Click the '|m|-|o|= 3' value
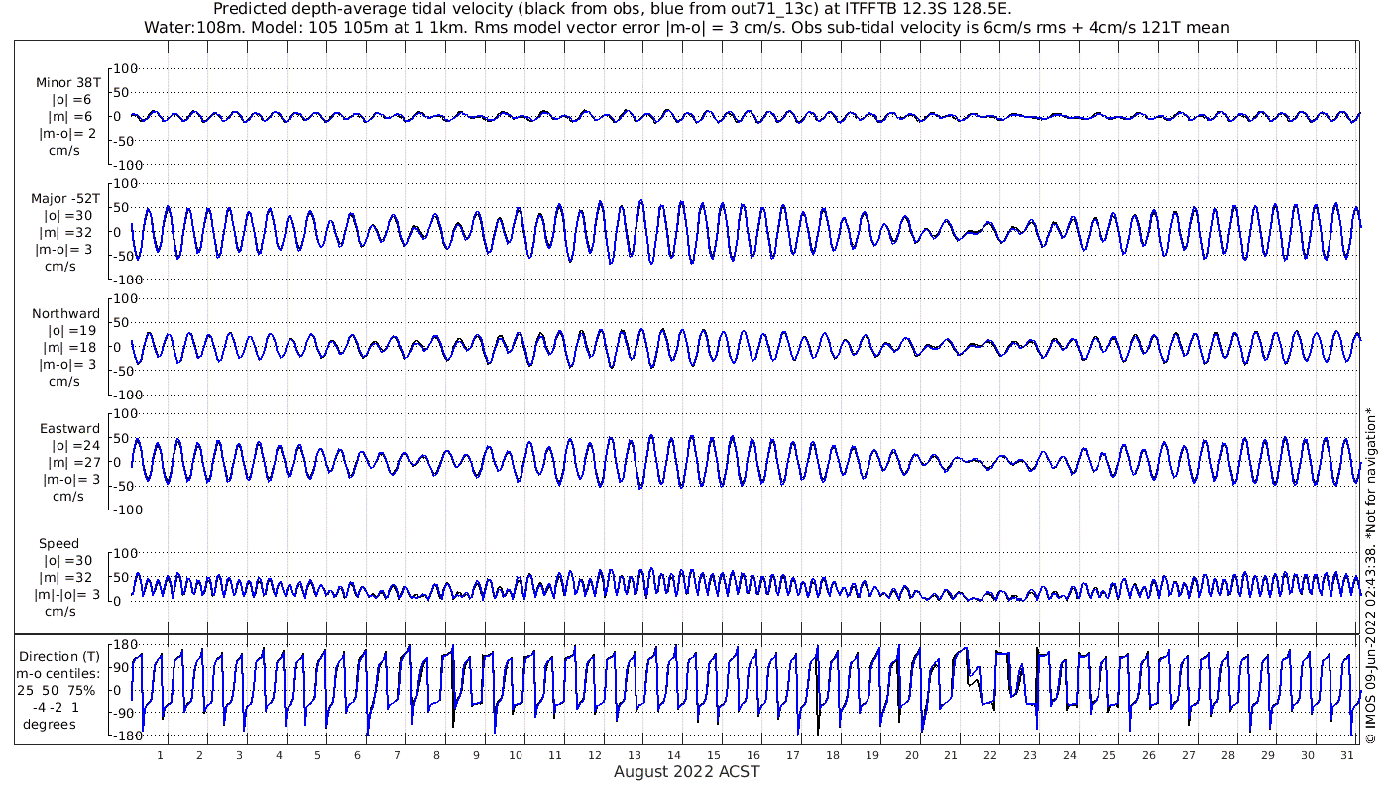 coord(67,594)
